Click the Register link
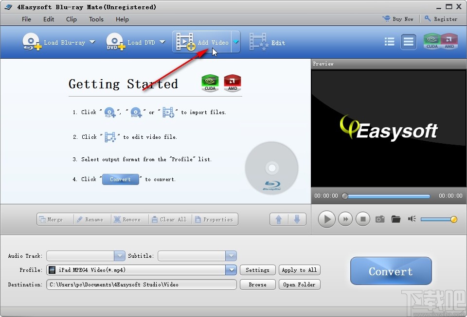This screenshot has height=317, width=467. point(441,19)
